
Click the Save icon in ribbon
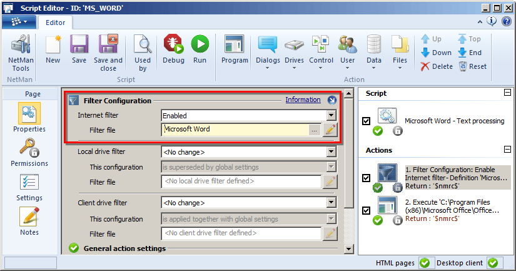click(79, 49)
